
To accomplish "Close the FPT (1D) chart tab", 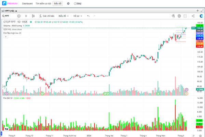I will (16, 11).
